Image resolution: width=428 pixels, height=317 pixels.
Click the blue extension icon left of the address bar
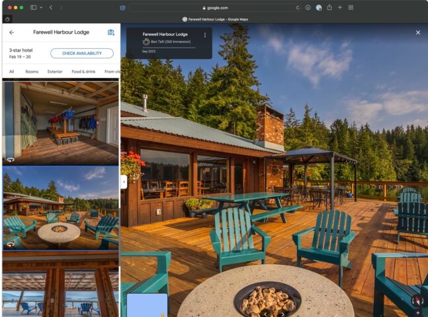pos(122,8)
